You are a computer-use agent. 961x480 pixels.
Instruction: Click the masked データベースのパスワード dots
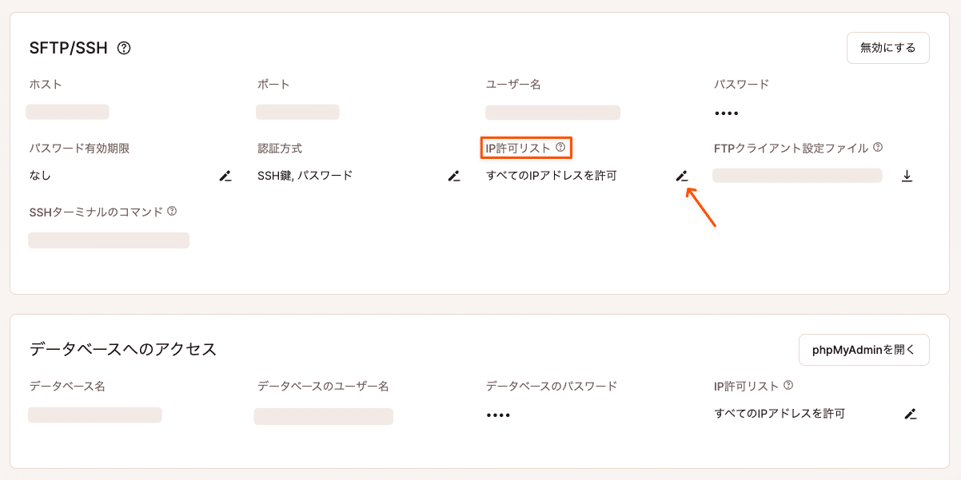[x=497, y=414]
